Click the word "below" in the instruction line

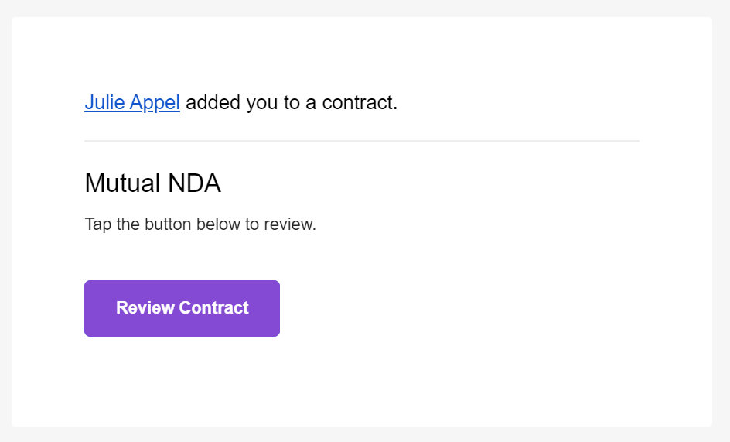[218, 224]
